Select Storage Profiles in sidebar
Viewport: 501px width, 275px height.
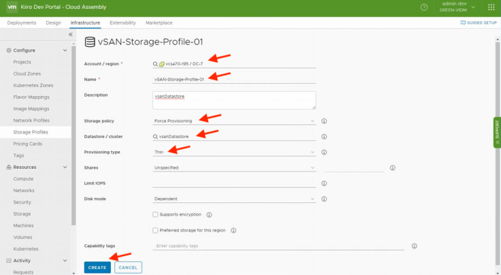pyautogui.click(x=31, y=132)
